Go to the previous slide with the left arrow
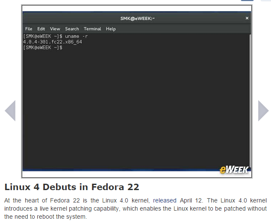This screenshot has width=271, height=223. (x=10, y=111)
